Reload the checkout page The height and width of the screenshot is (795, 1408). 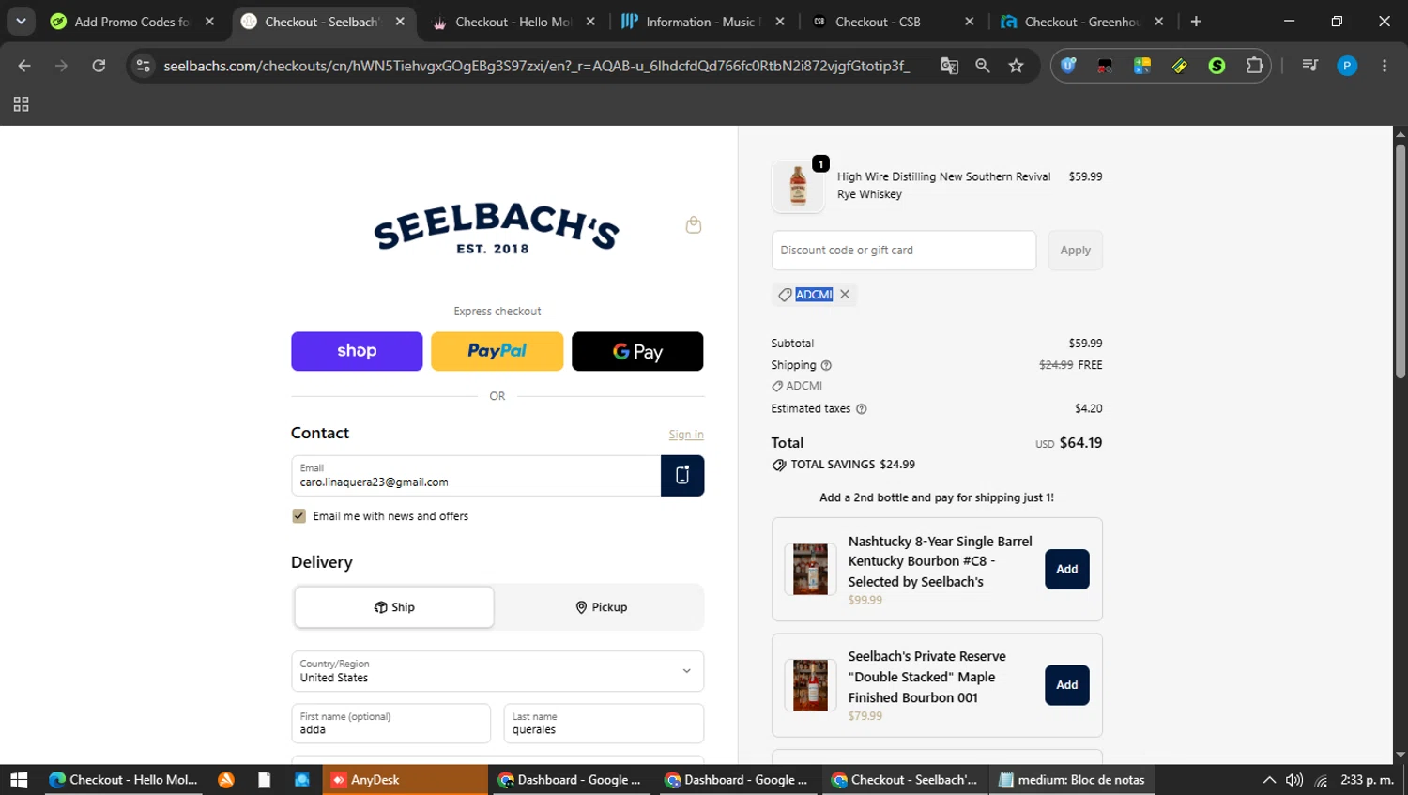tap(99, 66)
